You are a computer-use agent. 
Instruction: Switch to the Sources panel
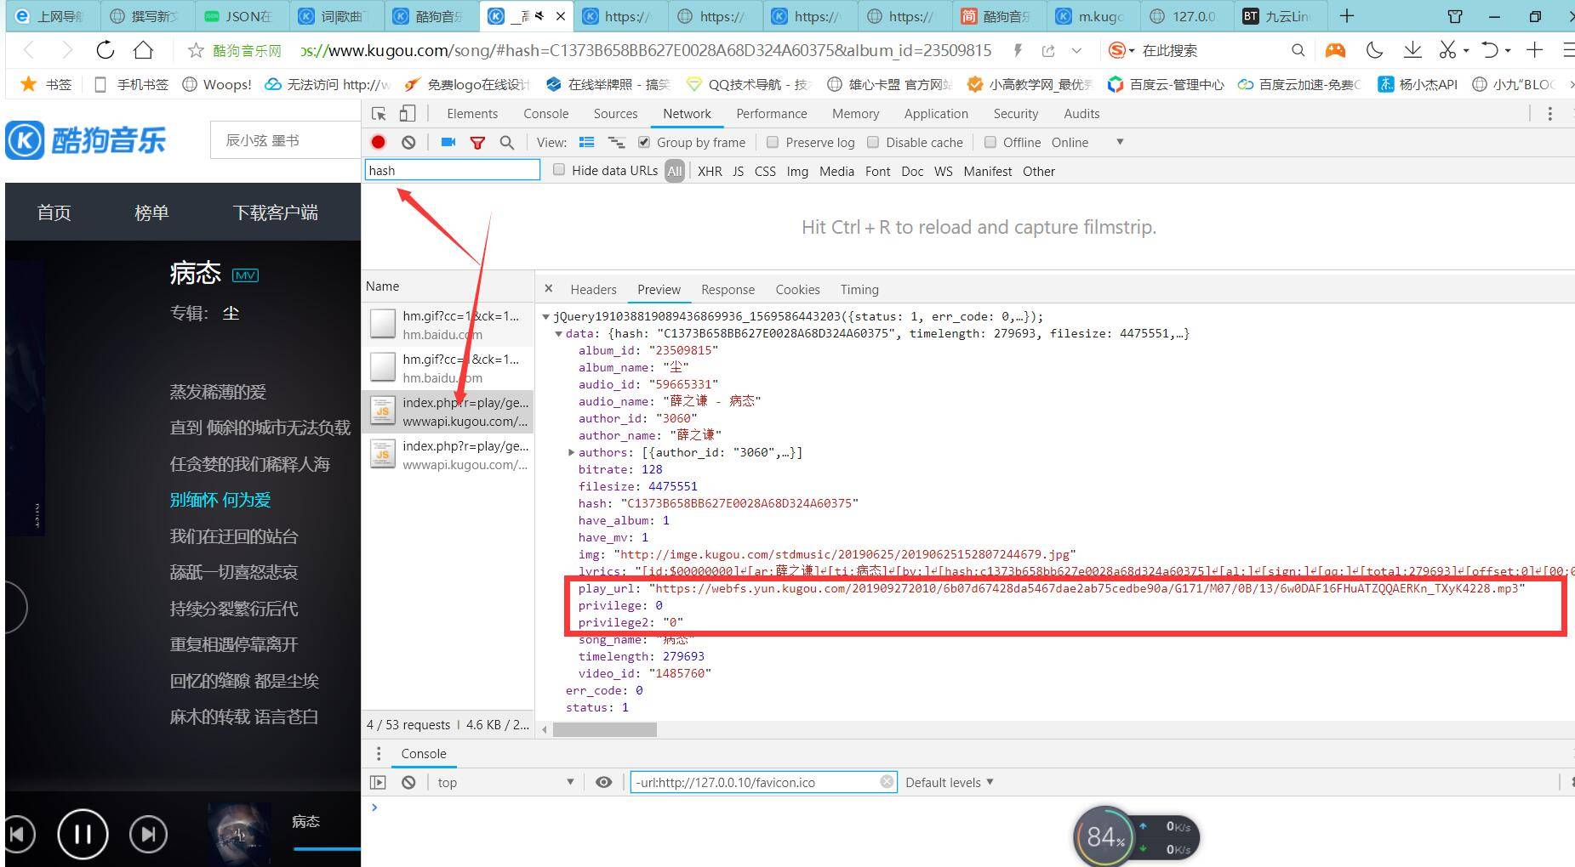click(x=615, y=114)
